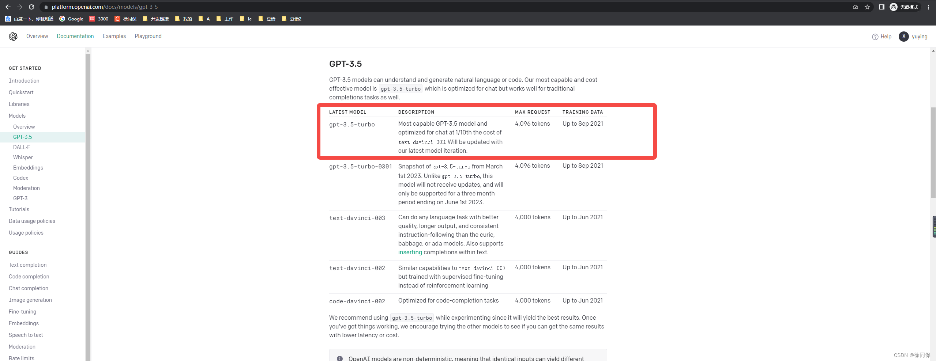Open the 豆语 bookmark folder

tap(267, 19)
